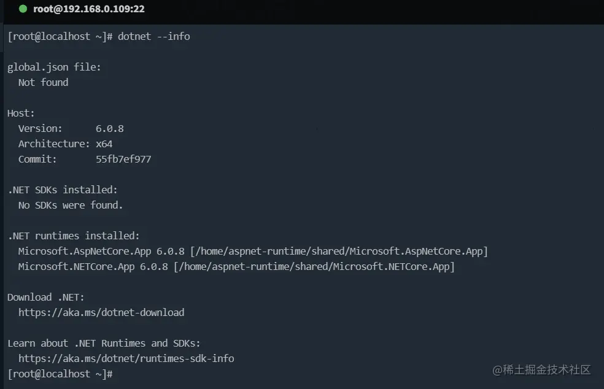
Task: Click the commit hash 55fb7ef977
Action: (123, 159)
